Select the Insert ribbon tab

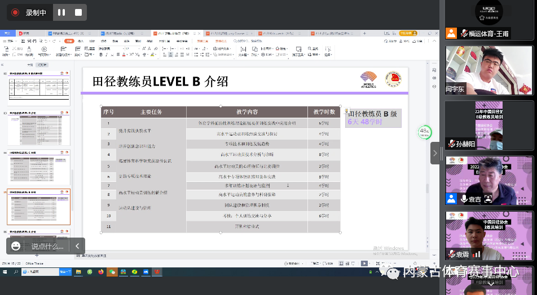[x=81, y=41]
